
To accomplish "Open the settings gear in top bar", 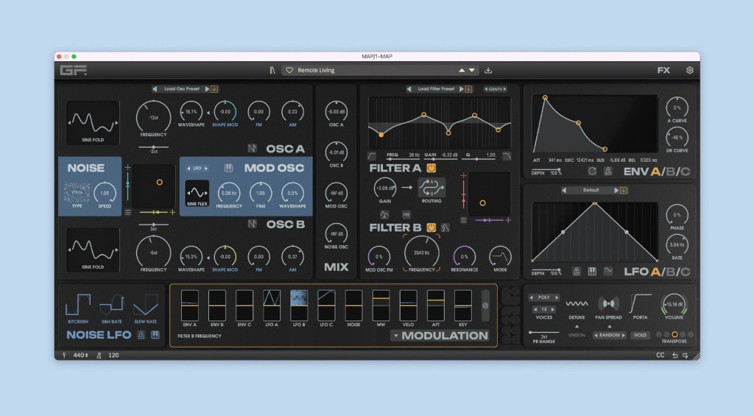I will pos(689,71).
